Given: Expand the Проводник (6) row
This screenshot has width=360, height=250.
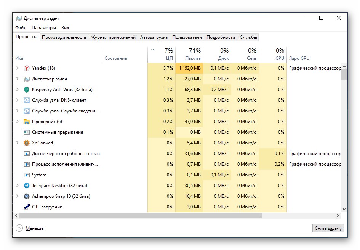Looking at the screenshot, I should pyautogui.click(x=18, y=122).
